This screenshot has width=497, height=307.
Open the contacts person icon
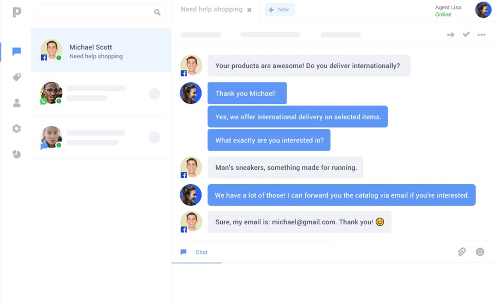17,103
